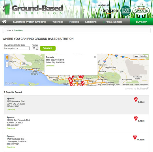Image resolution: width=153 pixels, height=152 pixels.
Task: Zoom in the map with plus
Action: tap(7, 63)
